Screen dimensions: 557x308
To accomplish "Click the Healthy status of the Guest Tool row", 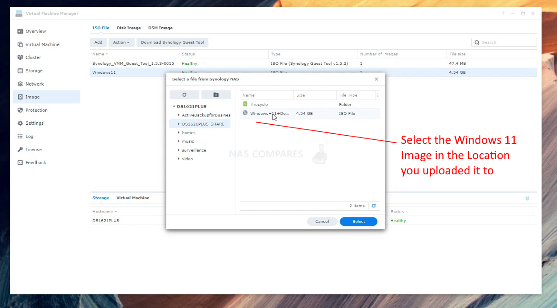I will tap(189, 64).
